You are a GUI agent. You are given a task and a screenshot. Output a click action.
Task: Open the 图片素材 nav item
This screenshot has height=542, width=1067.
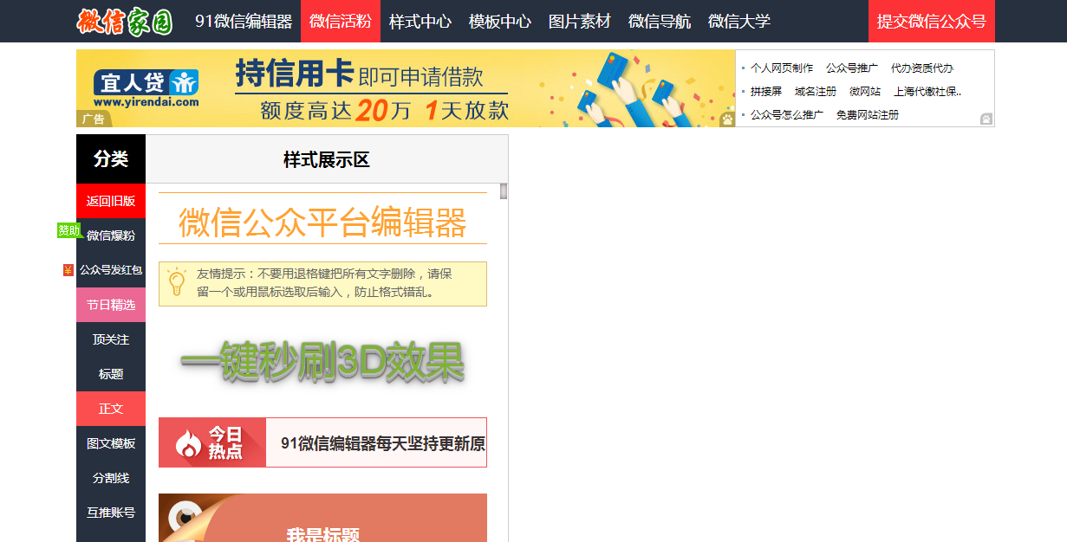click(x=580, y=22)
